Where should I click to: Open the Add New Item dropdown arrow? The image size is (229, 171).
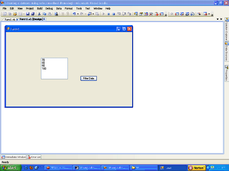[24, 14]
